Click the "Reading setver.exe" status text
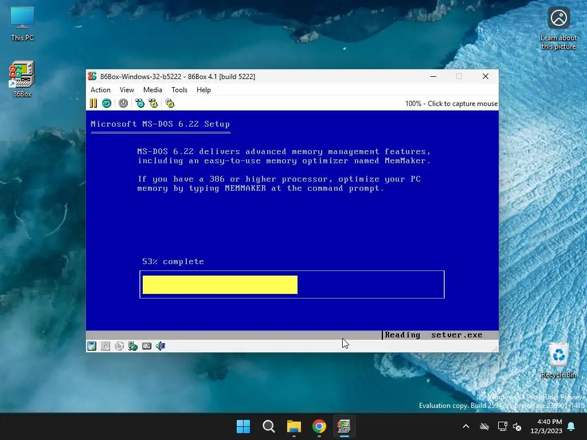 (433, 335)
